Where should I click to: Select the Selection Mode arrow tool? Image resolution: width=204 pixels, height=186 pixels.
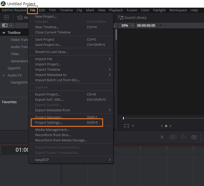[162, 137]
